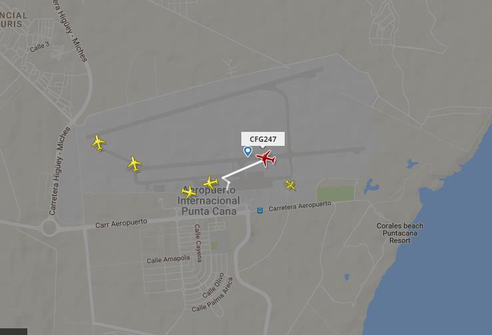This screenshot has width=492, height=335.
Task: Click the Calle Palma Areca street label
Action: (213, 295)
